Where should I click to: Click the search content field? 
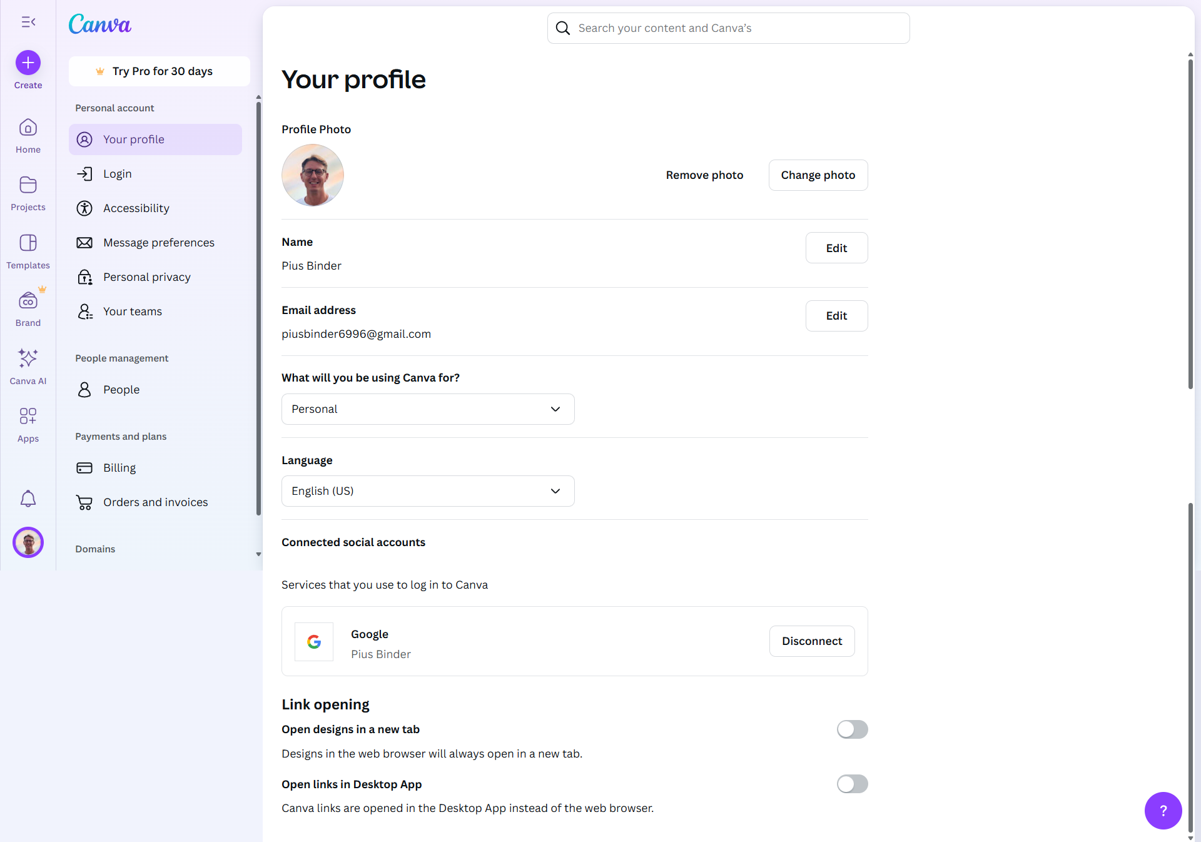[x=728, y=28]
